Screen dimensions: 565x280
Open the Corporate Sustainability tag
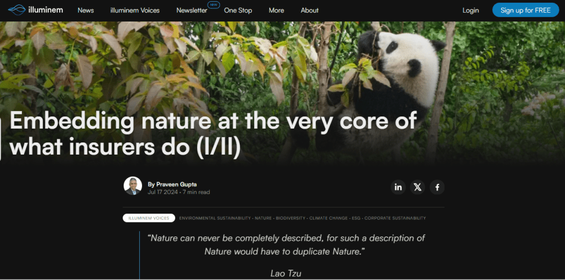point(395,218)
